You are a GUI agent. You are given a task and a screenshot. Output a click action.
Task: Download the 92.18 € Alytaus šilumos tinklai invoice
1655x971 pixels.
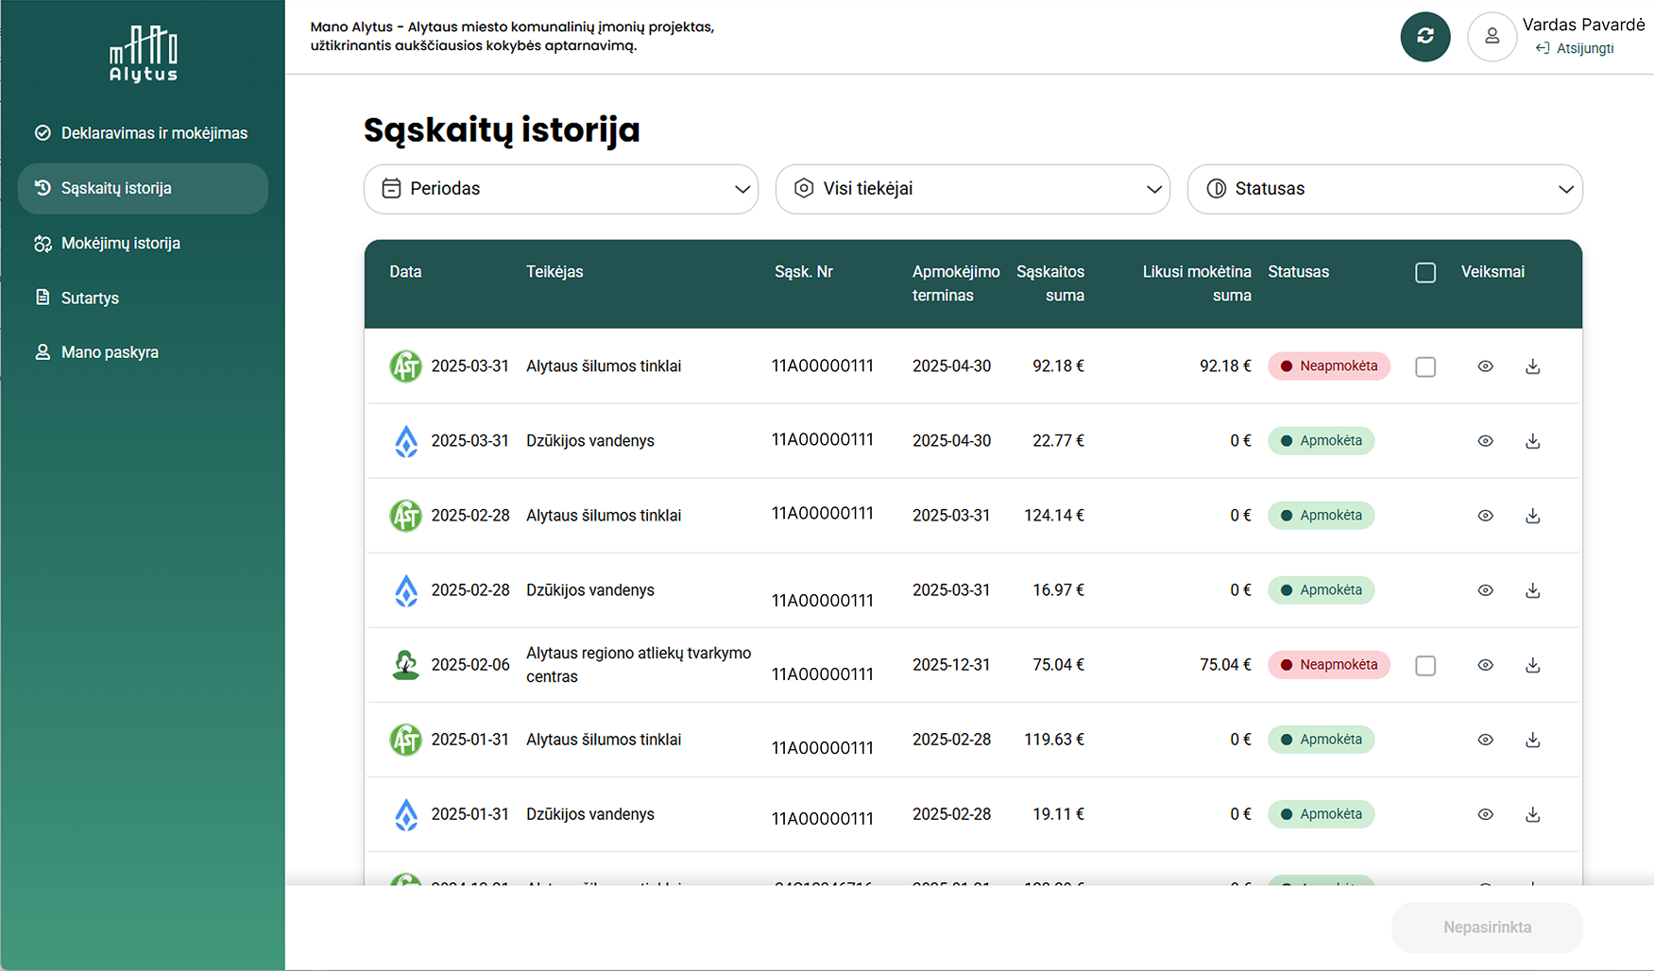click(1532, 366)
